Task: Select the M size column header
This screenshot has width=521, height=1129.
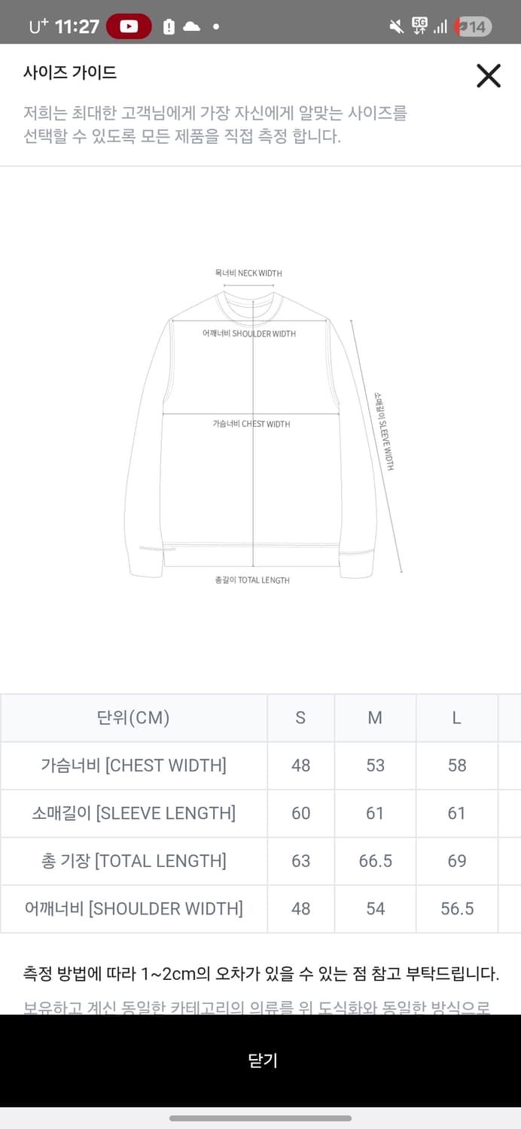Action: (374, 717)
